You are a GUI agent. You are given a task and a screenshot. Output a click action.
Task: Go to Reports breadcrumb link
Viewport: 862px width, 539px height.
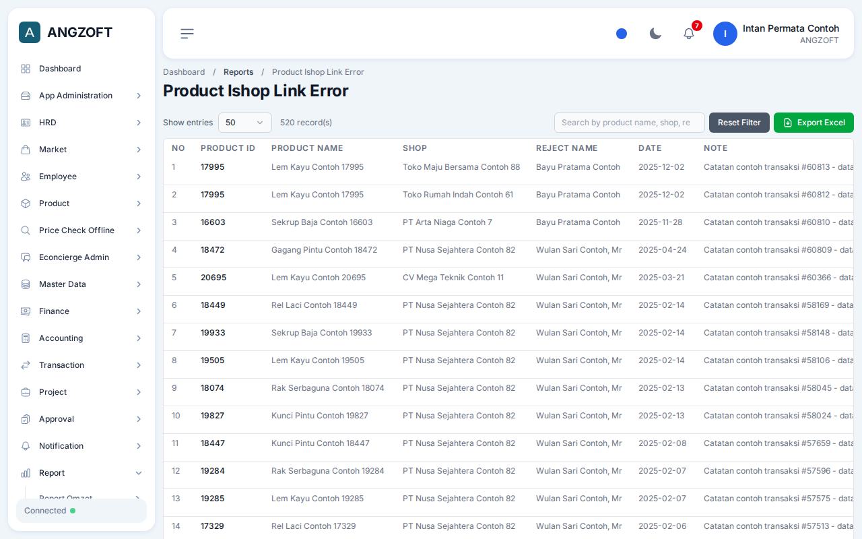pyautogui.click(x=238, y=72)
